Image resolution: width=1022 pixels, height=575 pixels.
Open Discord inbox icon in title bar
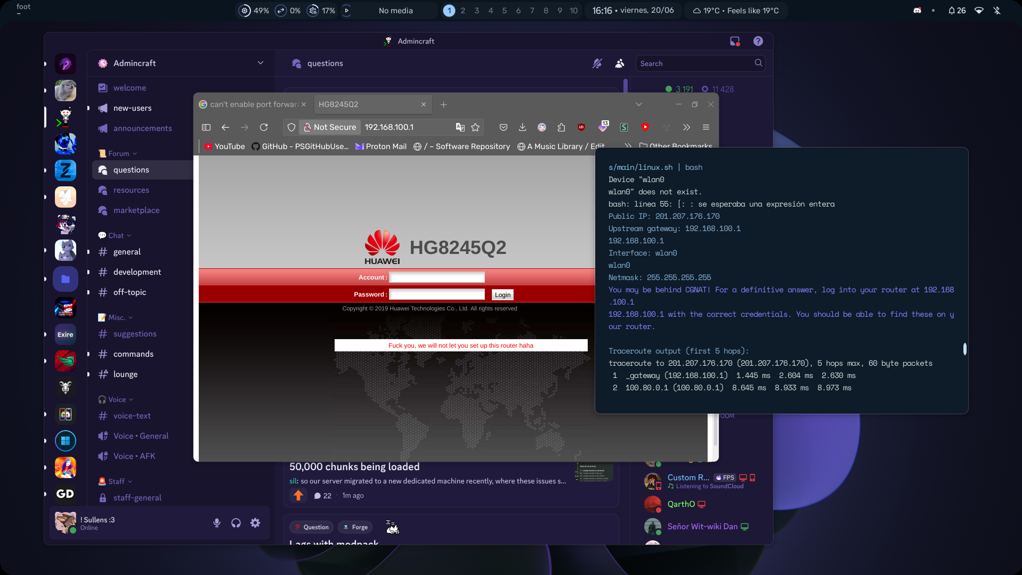tap(735, 41)
